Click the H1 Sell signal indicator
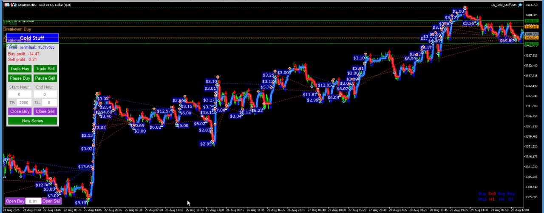Image resolution: width=544 pixels, height=213 pixels. pos(492,196)
